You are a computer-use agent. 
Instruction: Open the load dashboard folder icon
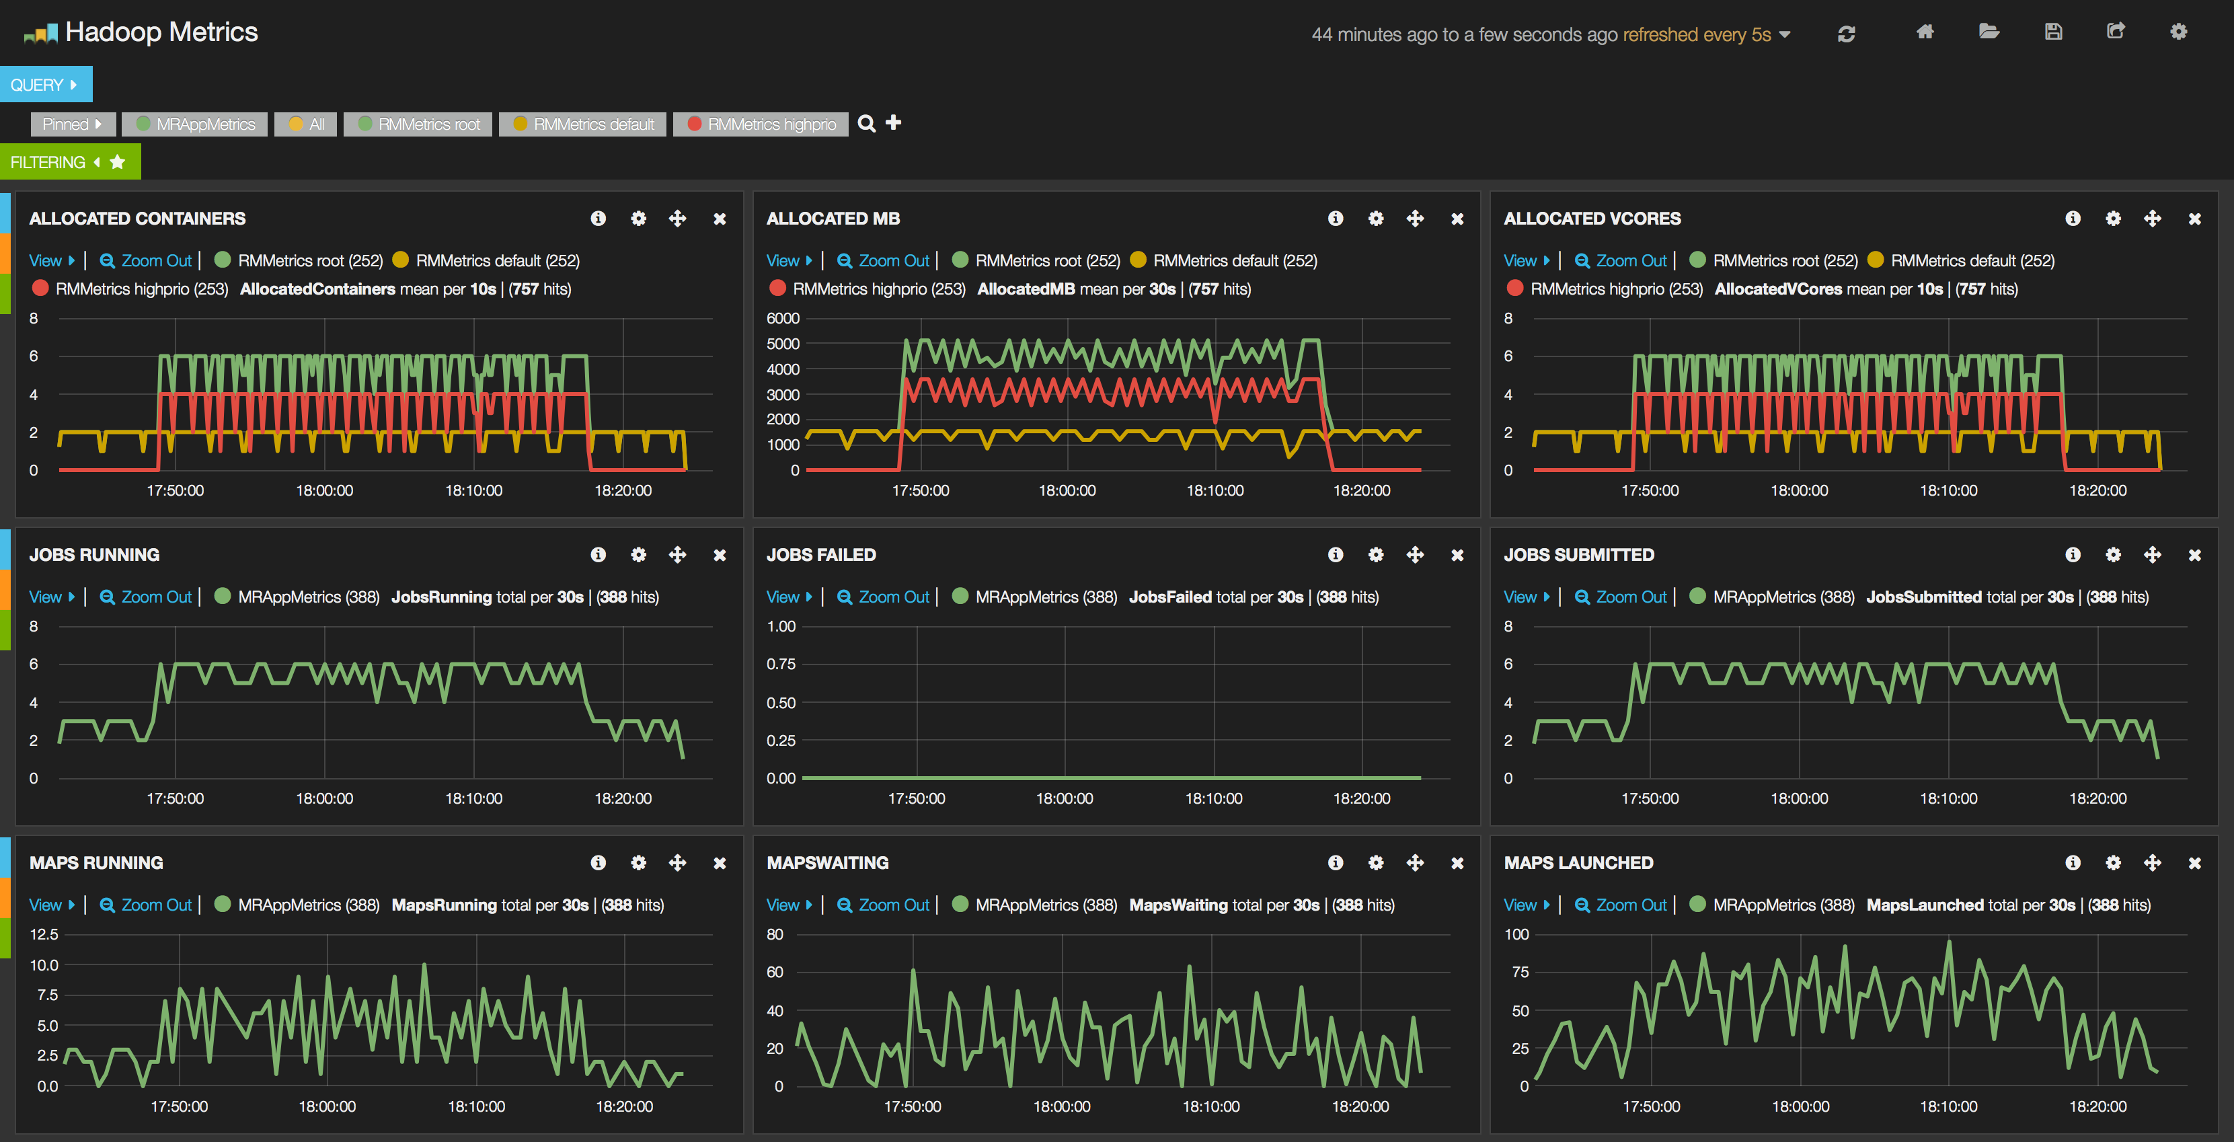(1989, 32)
